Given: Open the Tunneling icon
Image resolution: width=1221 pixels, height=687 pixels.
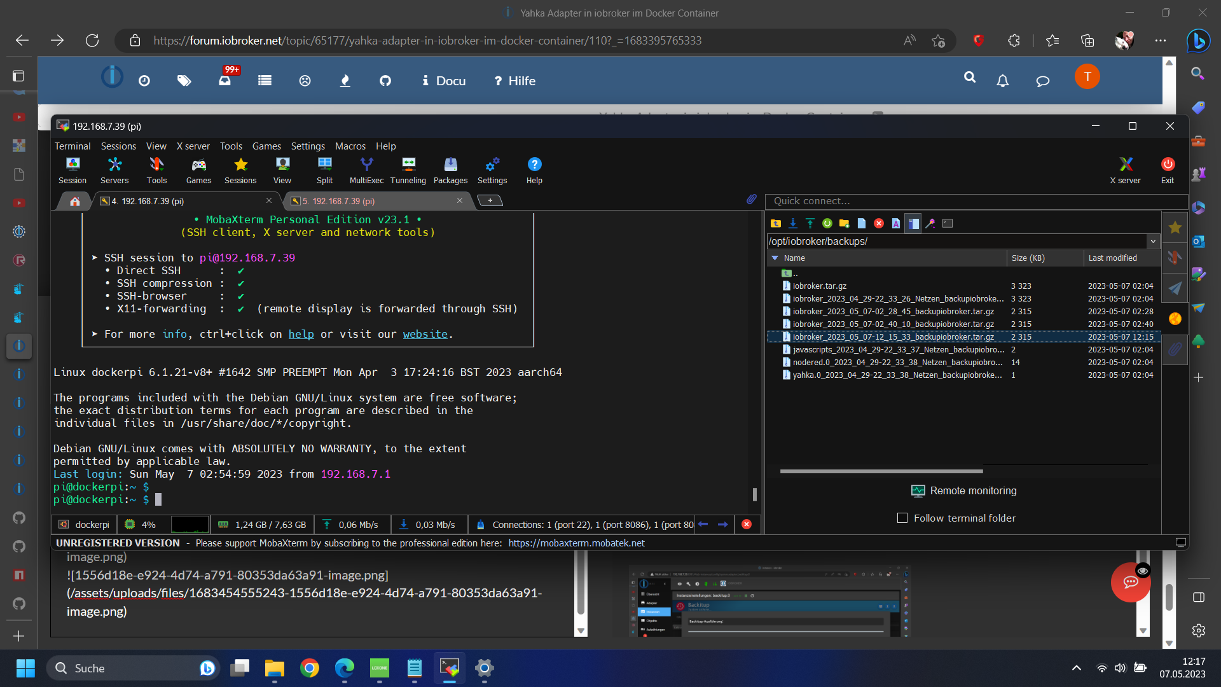Looking at the screenshot, I should pos(408,170).
